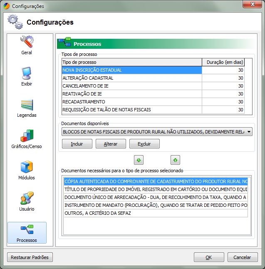Open the Geral settings section
265x269 pixels.
pos(27,45)
